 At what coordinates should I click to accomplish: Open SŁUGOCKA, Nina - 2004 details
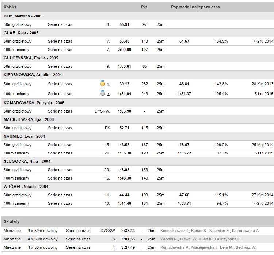[x=27, y=161]
